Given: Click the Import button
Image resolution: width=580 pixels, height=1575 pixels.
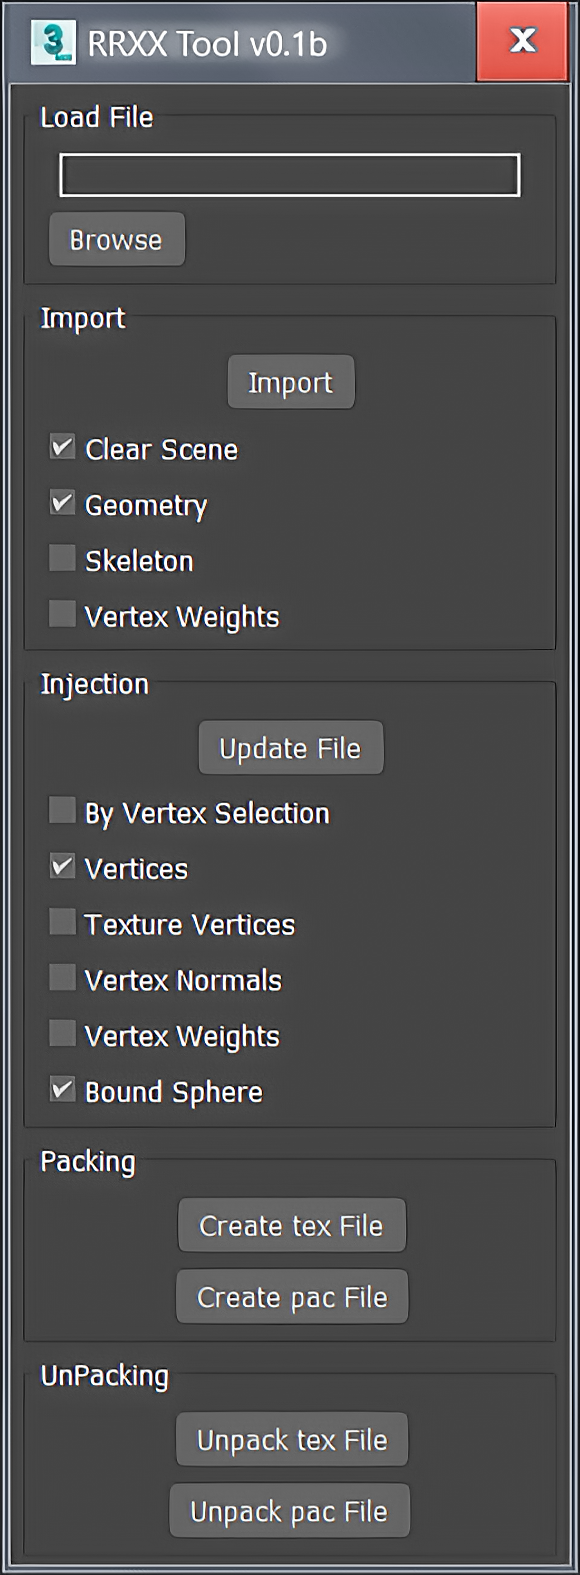Looking at the screenshot, I should [291, 381].
